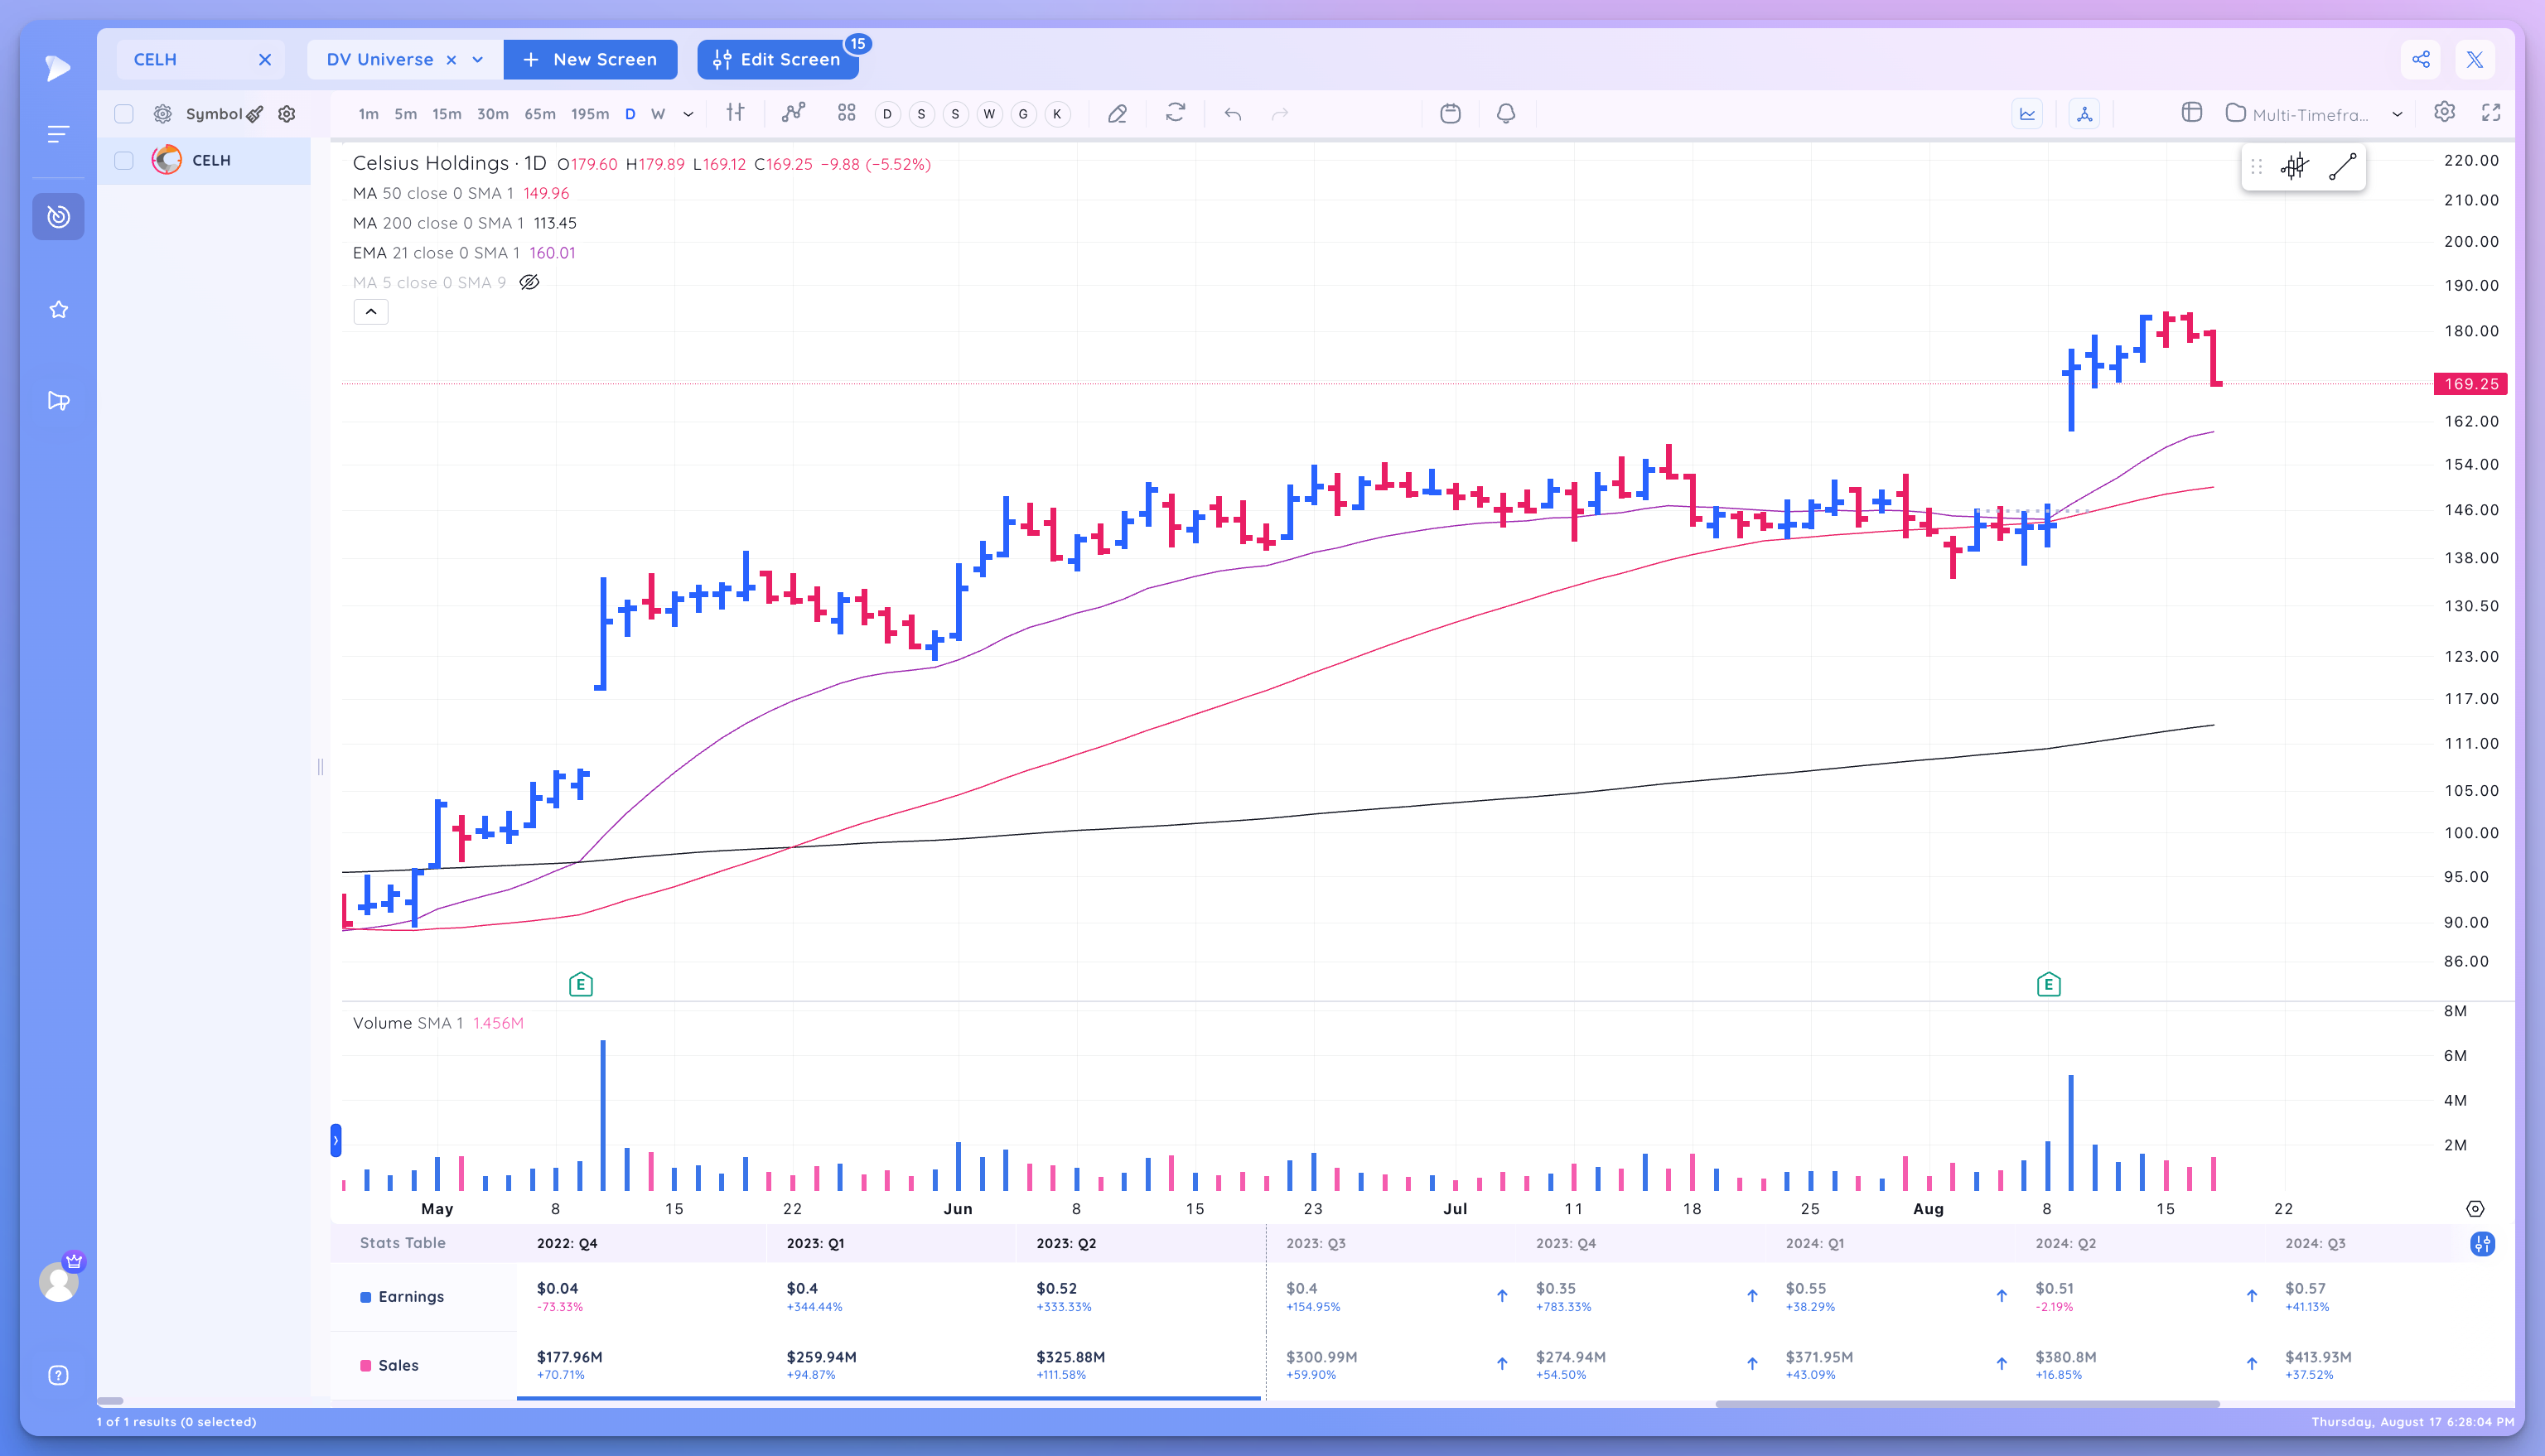2545x1456 pixels.
Task: Open the indicators icon in toolbar
Action: (793, 113)
